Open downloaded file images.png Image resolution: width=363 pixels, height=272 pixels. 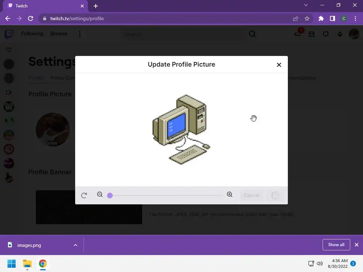coord(29,245)
